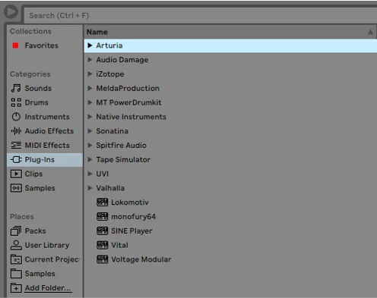The image size is (377, 298).
Task: Click the preview play button beside search
Action: click(11, 11)
